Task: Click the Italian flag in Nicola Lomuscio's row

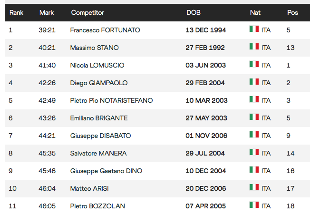Action: (254, 64)
